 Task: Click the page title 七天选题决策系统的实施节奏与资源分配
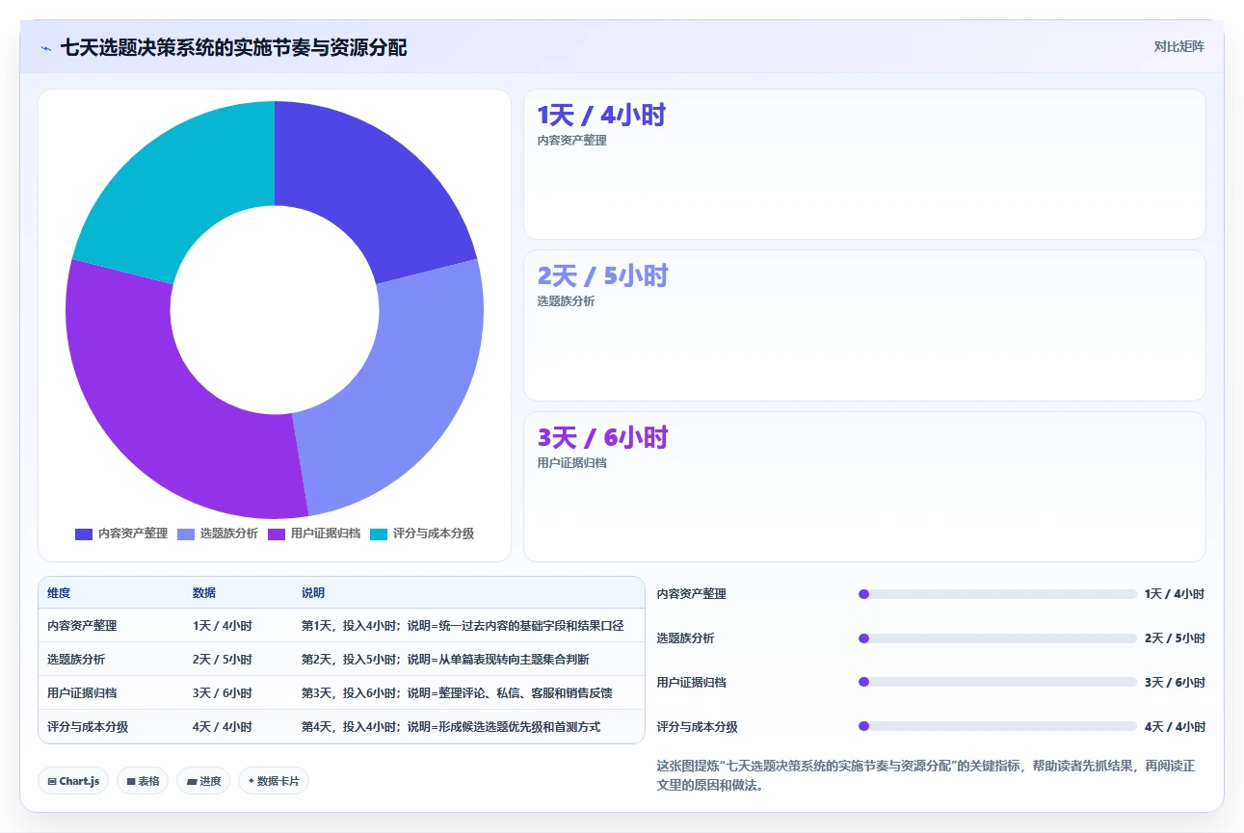point(234,47)
